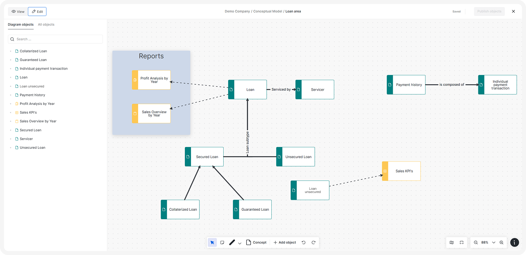Switch to the All objects tab
This screenshot has height=255, width=526.
pyautogui.click(x=46, y=25)
